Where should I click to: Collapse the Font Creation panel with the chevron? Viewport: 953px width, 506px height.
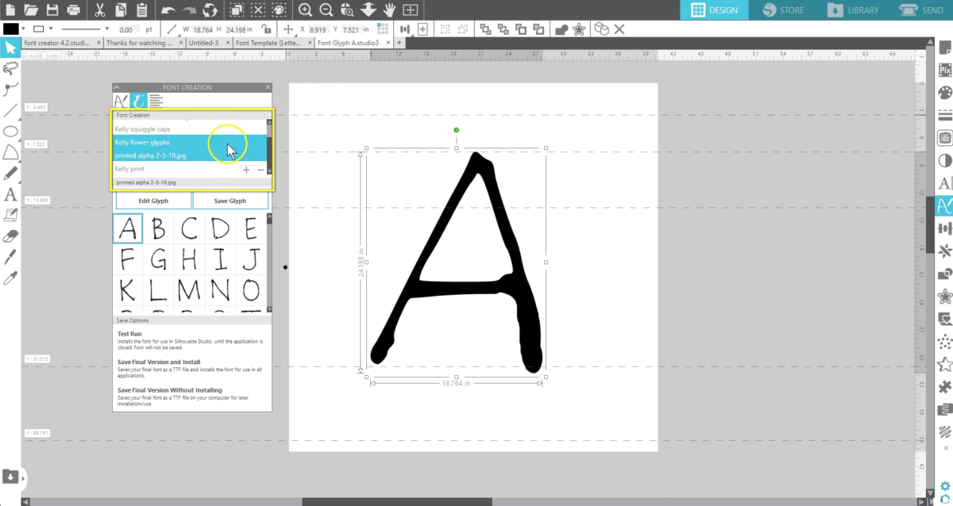(x=116, y=87)
